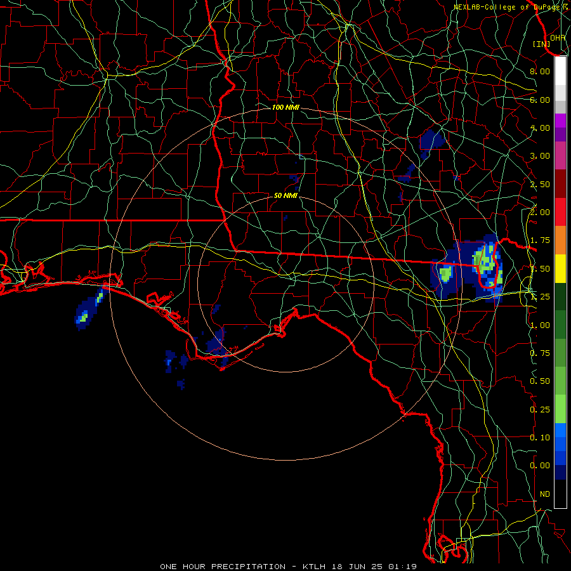The height and width of the screenshot is (571, 571).
Task: Click the "50 NMI" range ring label
Action: 285,195
